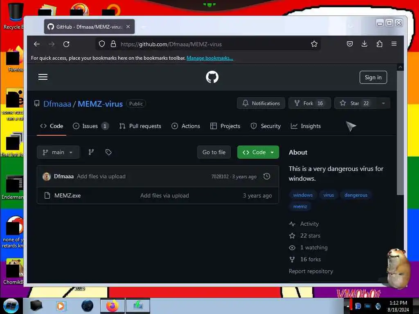This screenshot has width=419, height=314.
Task: View tags via the tag icon
Action: click(108, 152)
